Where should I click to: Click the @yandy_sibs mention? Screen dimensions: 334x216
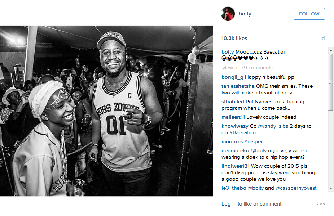[273, 126]
